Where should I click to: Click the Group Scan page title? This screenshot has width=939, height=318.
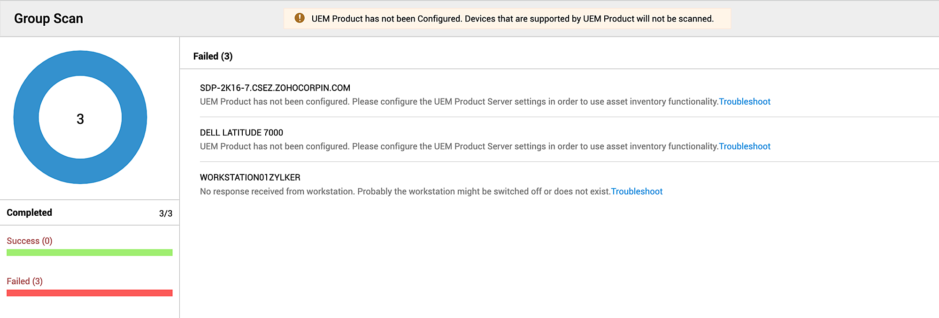pyautogui.click(x=48, y=19)
